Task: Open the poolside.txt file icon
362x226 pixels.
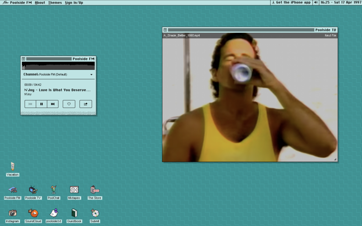Action: pos(54,213)
